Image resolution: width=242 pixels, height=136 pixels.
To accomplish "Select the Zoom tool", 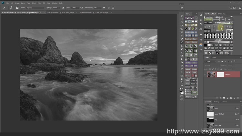I will (182, 82).
